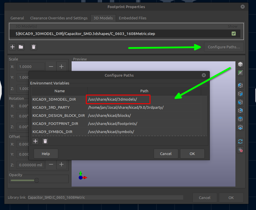Close the Configure Paths dialog
The image size is (256, 210).
pos(204,75)
